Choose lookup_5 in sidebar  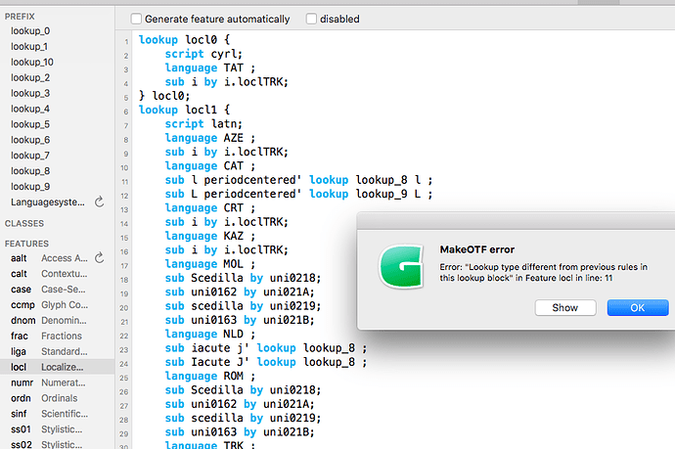coord(30,124)
